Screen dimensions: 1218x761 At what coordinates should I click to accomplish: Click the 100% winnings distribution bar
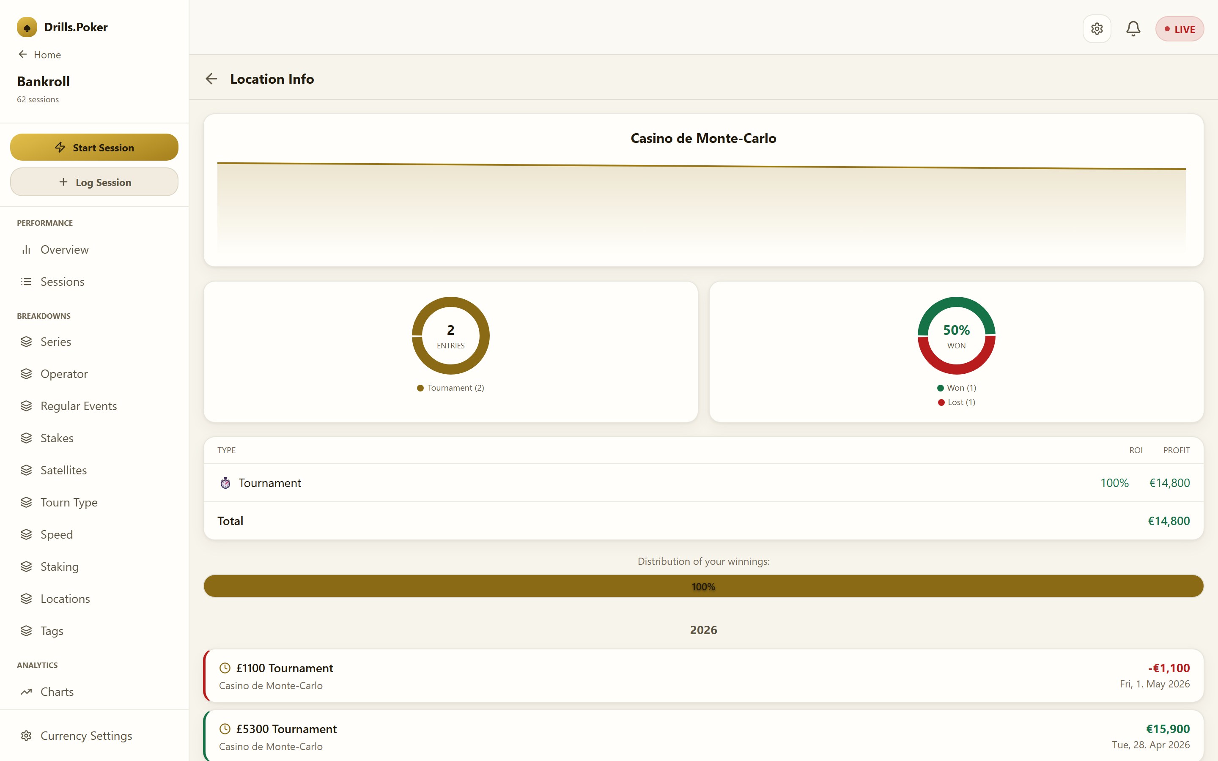(x=703, y=586)
